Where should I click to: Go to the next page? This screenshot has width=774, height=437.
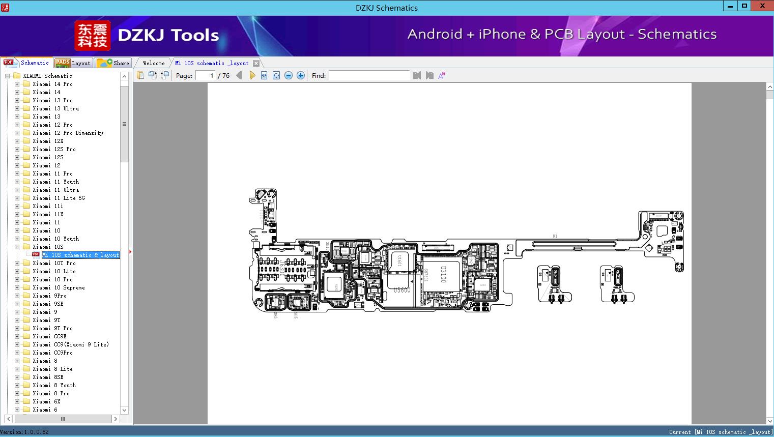pos(252,75)
